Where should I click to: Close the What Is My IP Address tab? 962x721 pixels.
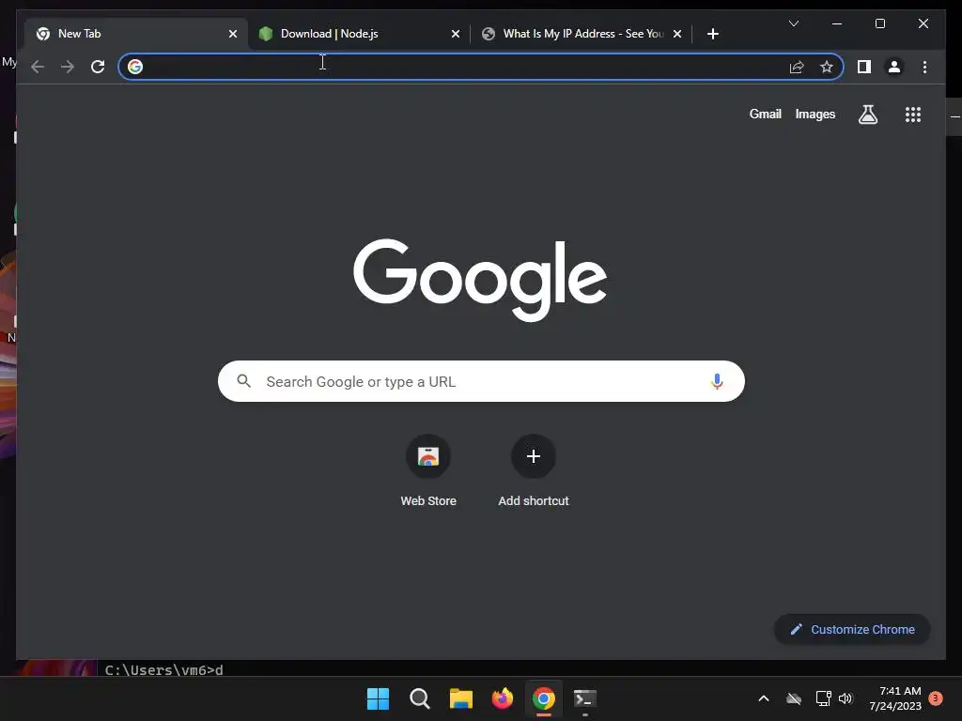click(677, 35)
